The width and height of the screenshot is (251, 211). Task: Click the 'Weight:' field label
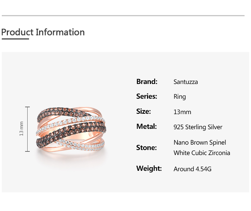point(149,168)
